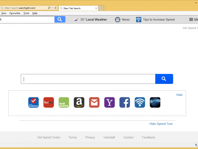Image resolution: width=198 pixels, height=149 pixels.
Task: Click the News calendar icon
Action: click(118, 19)
